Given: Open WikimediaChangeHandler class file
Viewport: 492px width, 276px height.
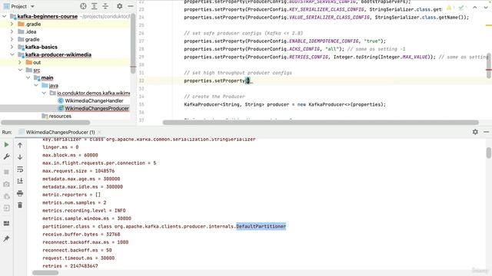Looking at the screenshot, I should tap(94, 100).
